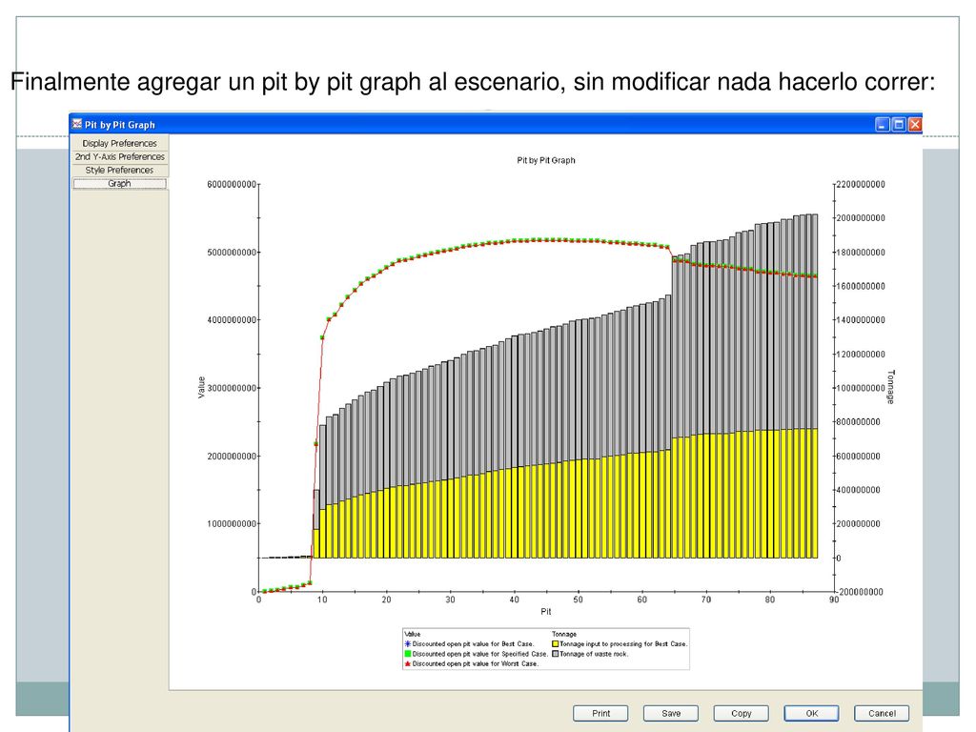Screen dimensions: 976x732
Task: Minimize the Pit by Pit Graph window
Action: point(883,125)
